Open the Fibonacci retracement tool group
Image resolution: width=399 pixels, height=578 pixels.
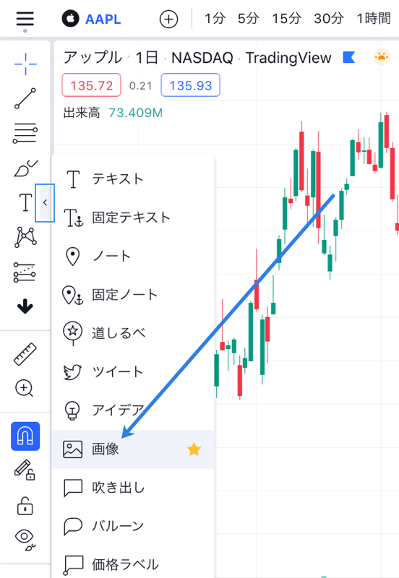pyautogui.click(x=25, y=133)
